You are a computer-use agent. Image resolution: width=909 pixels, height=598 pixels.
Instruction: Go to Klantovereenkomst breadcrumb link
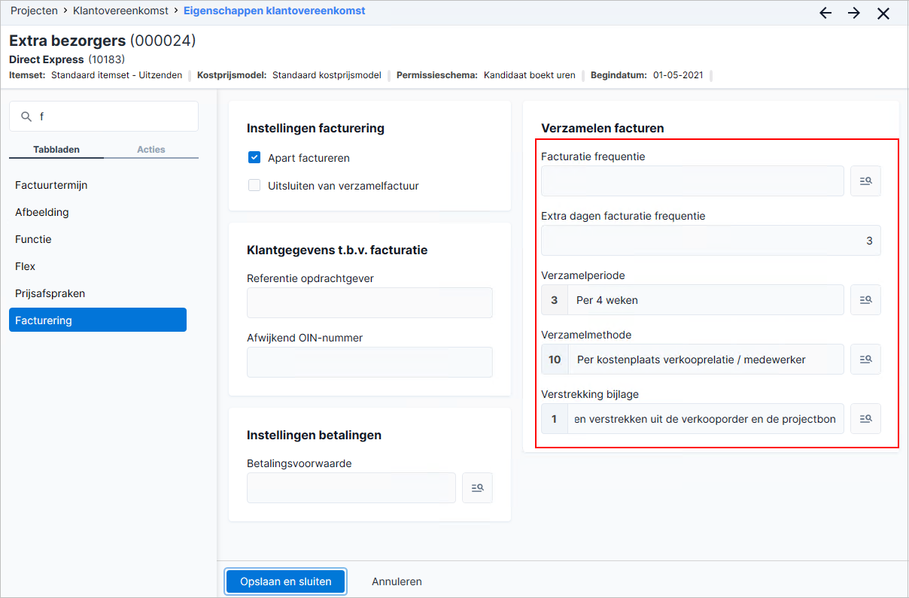tap(120, 11)
